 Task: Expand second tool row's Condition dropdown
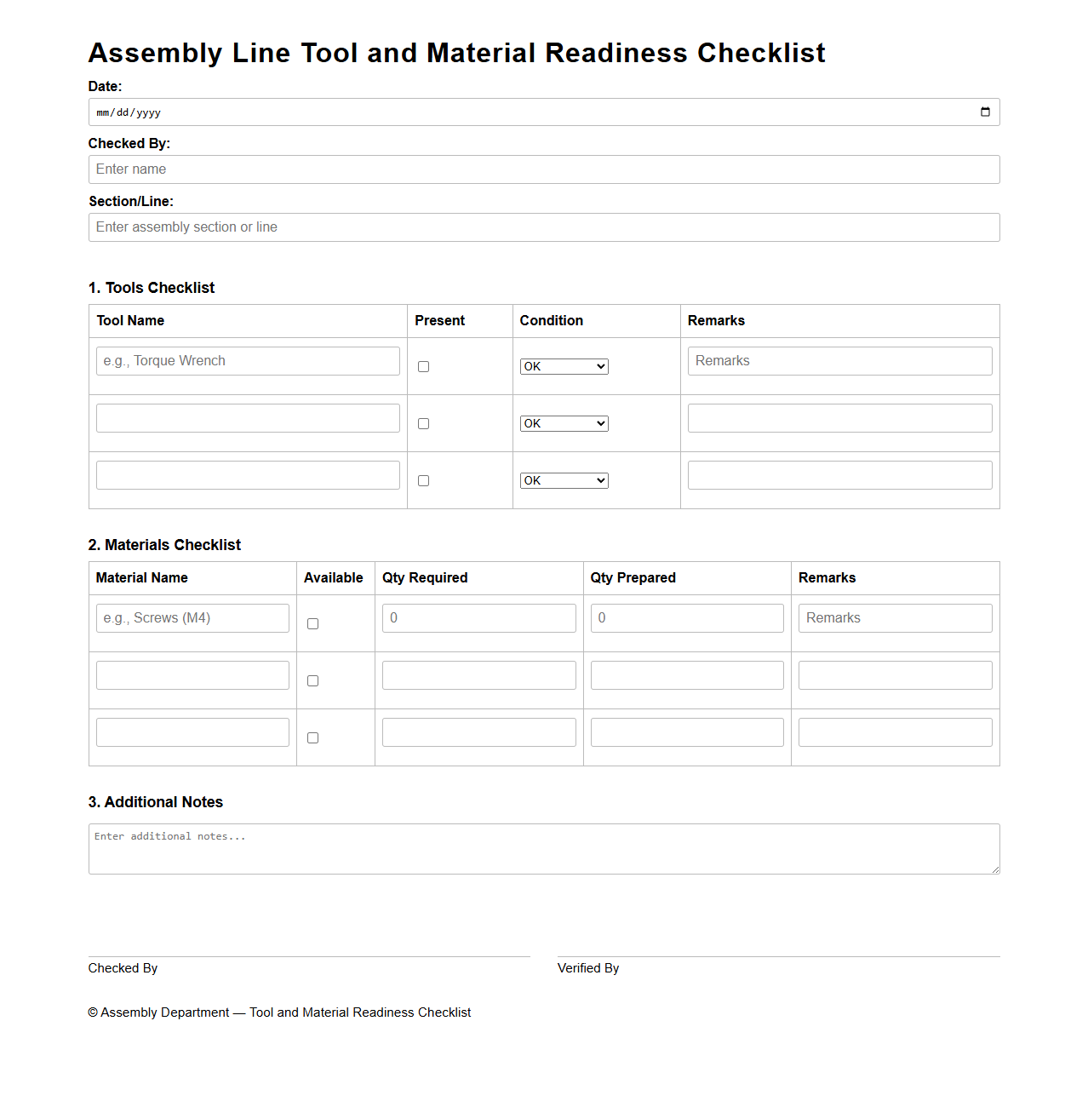coord(564,423)
